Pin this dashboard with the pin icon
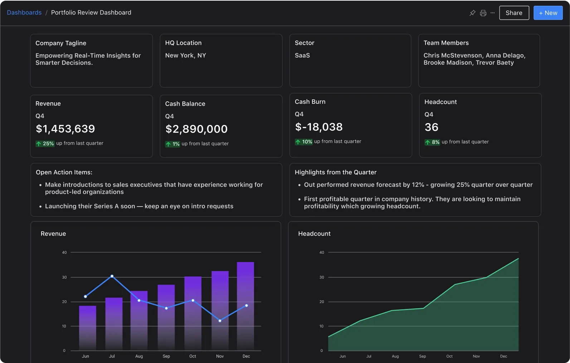This screenshot has width=570, height=363. [x=472, y=13]
